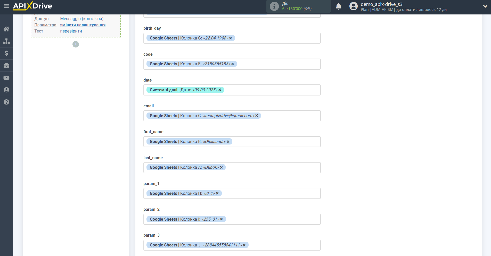
Task: Remove the Системні дані date tag
Action: 220,90
